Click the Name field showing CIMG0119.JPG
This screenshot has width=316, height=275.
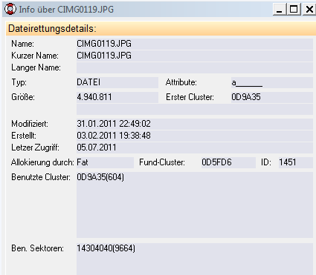pyautogui.click(x=195, y=44)
